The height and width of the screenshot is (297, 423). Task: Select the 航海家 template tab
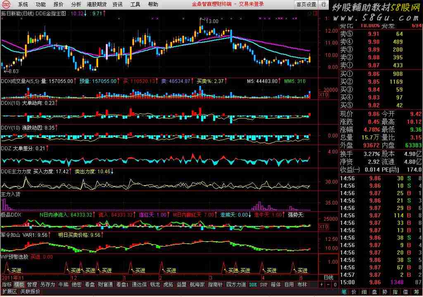197,285
